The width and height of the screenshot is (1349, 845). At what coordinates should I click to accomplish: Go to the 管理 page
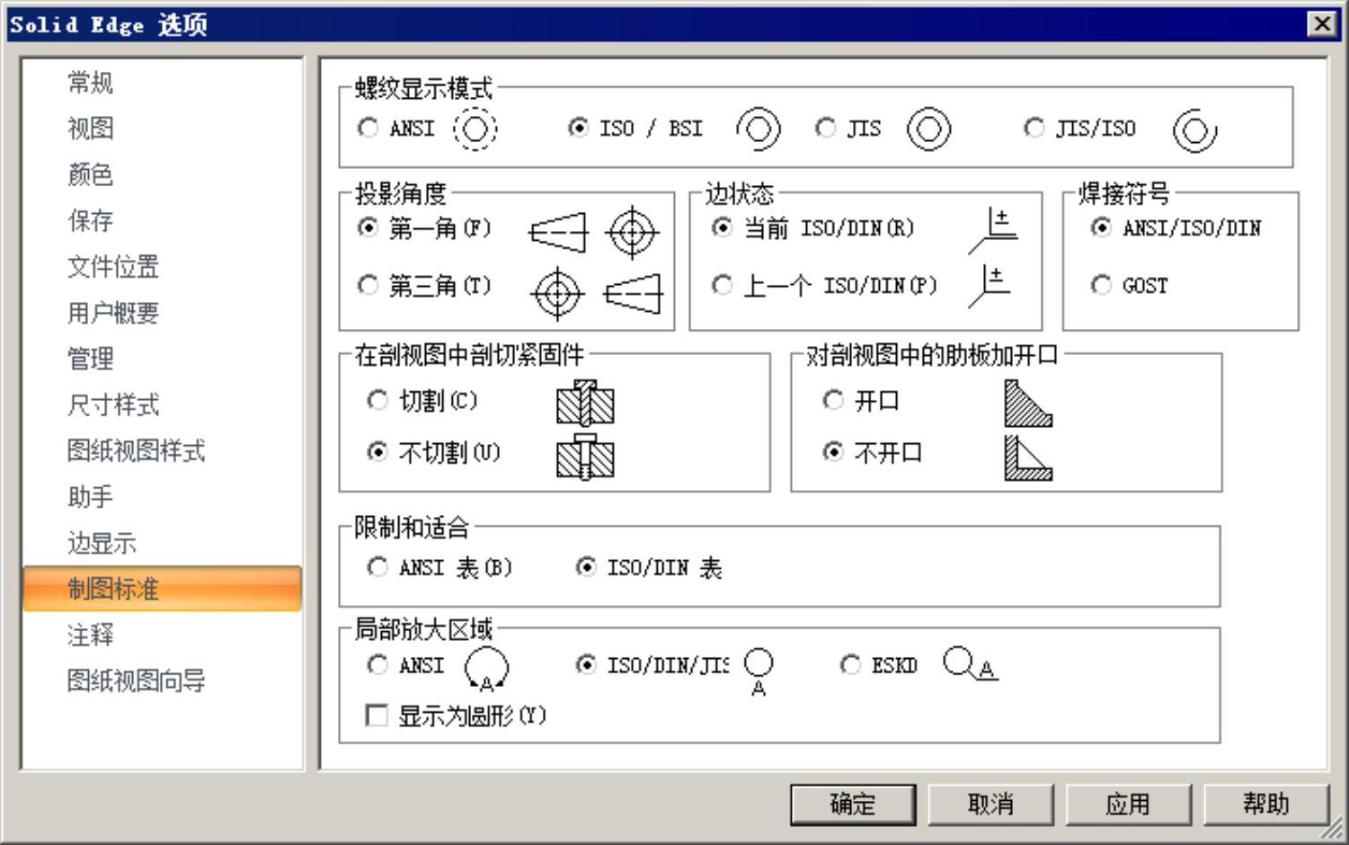163,359
